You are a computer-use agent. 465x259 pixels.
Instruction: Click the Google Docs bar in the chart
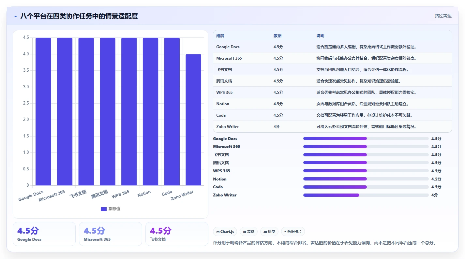[43, 111]
